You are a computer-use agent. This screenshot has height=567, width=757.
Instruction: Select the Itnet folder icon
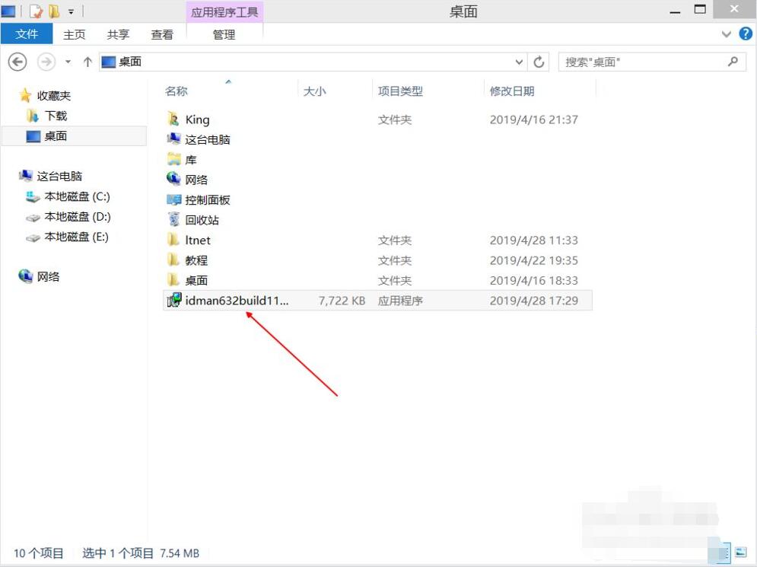click(x=173, y=240)
